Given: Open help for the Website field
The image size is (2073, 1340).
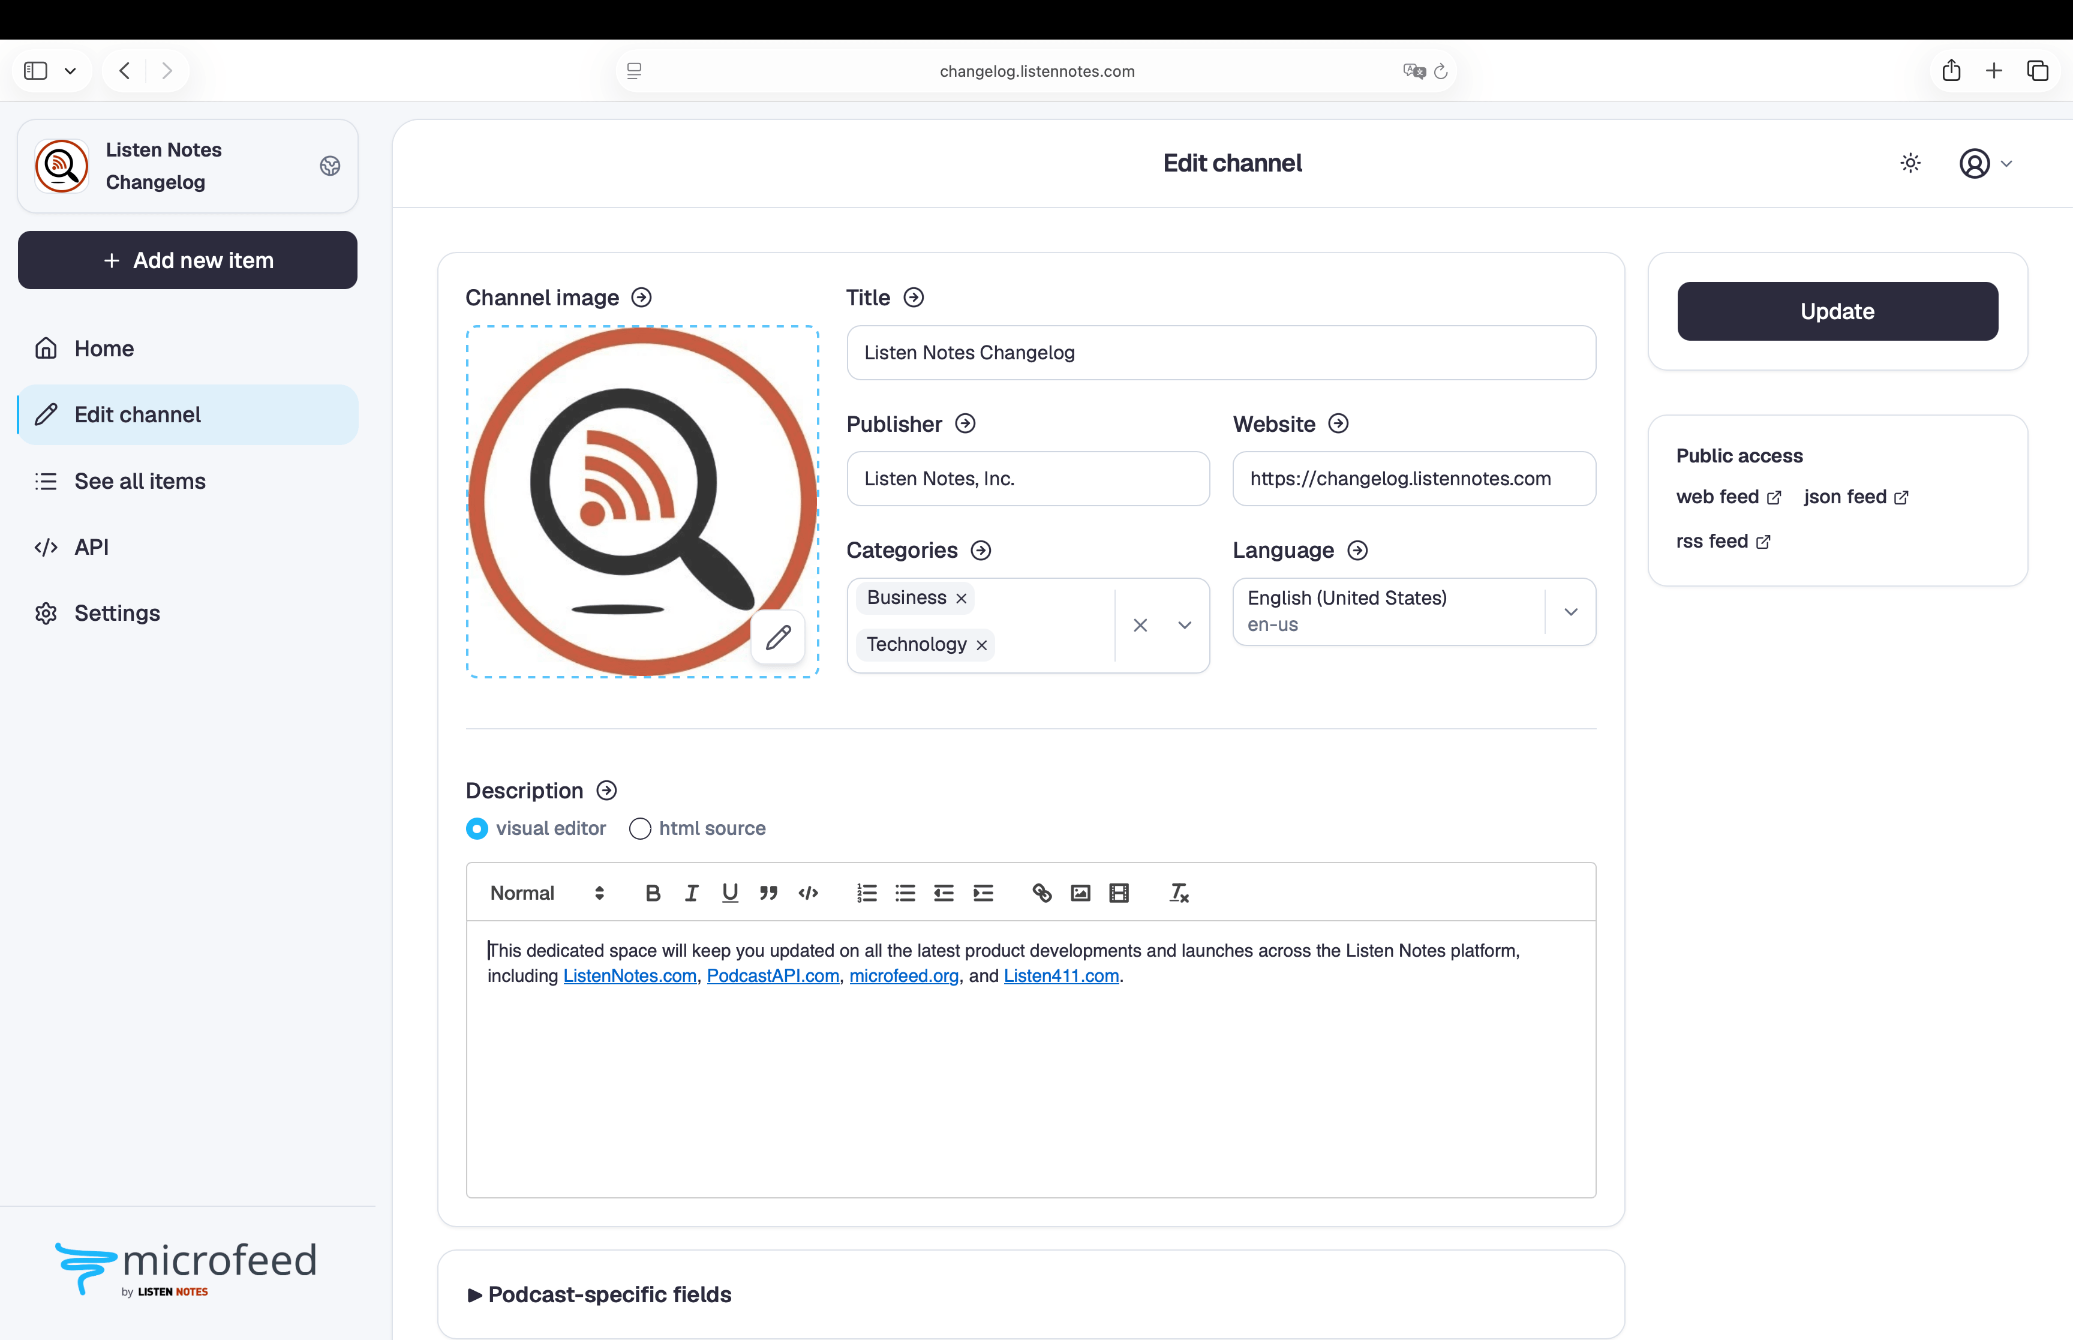Looking at the screenshot, I should point(1338,423).
